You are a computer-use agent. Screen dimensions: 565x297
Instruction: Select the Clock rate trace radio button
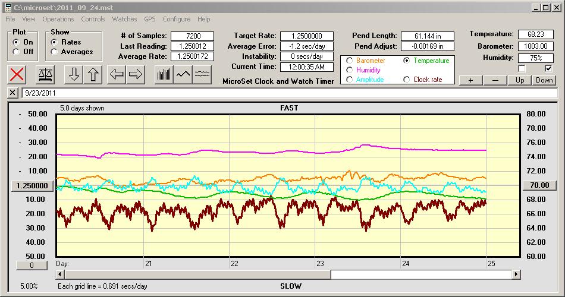406,79
